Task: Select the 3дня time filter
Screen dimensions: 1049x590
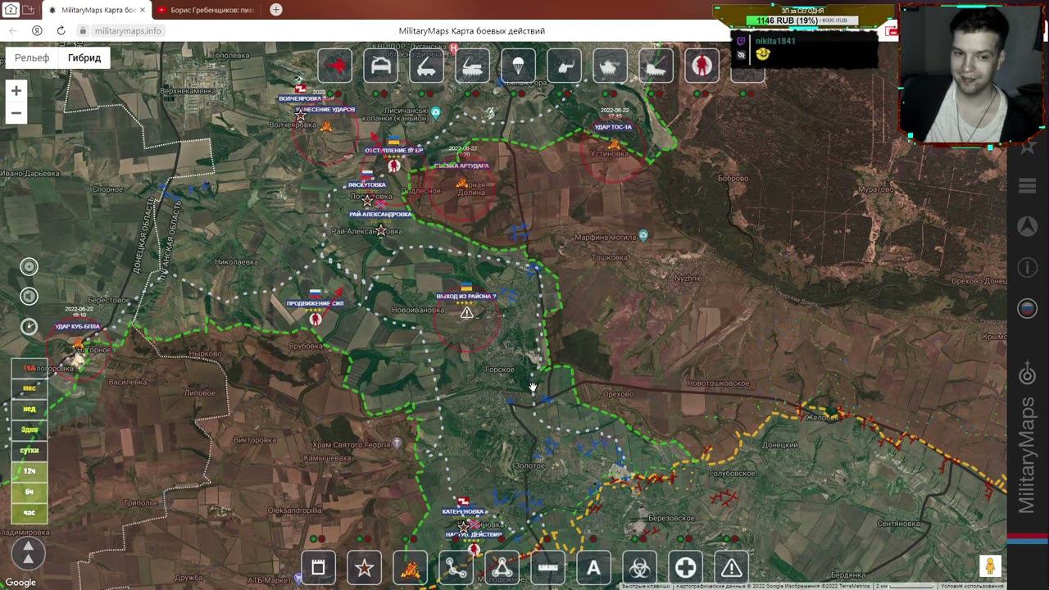Action: [30, 429]
